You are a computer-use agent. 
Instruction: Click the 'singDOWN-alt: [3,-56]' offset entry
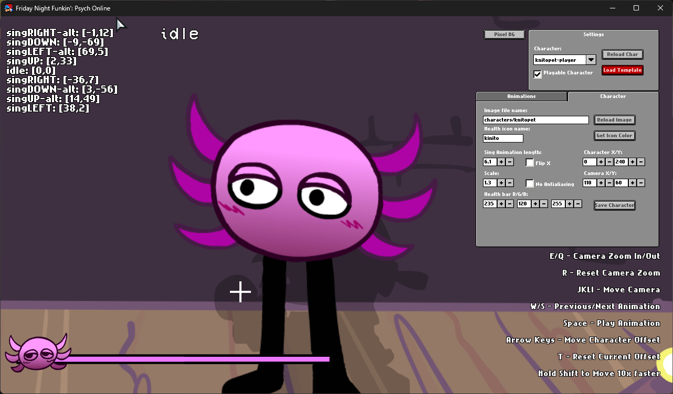pyautogui.click(x=62, y=90)
